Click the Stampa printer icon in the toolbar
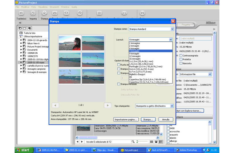 44,13
